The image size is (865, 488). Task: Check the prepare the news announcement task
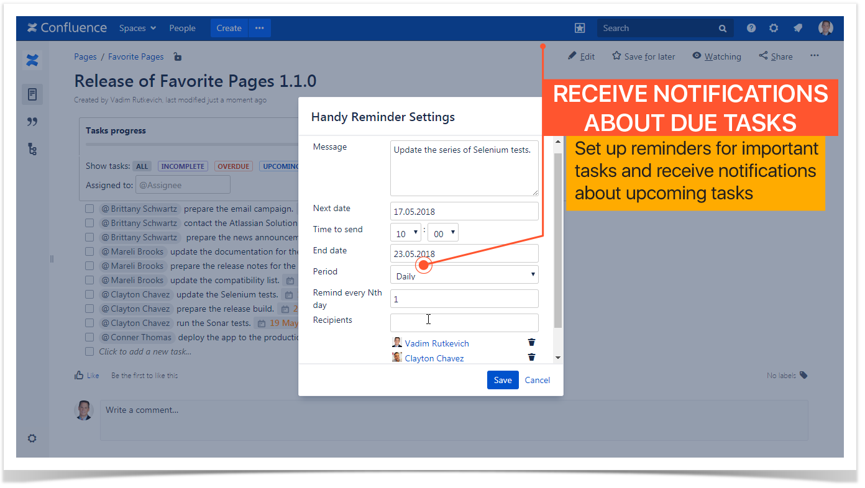[x=89, y=237]
